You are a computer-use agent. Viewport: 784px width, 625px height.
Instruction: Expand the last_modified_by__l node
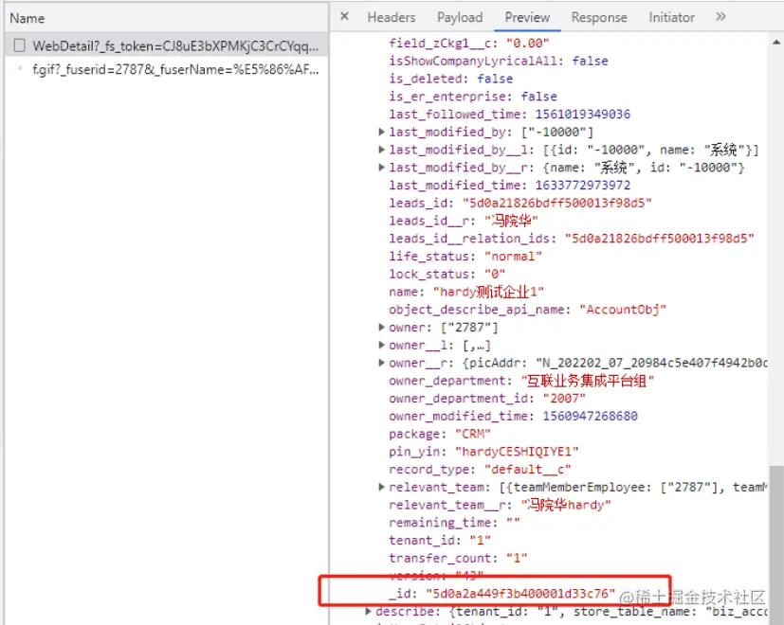pos(381,150)
